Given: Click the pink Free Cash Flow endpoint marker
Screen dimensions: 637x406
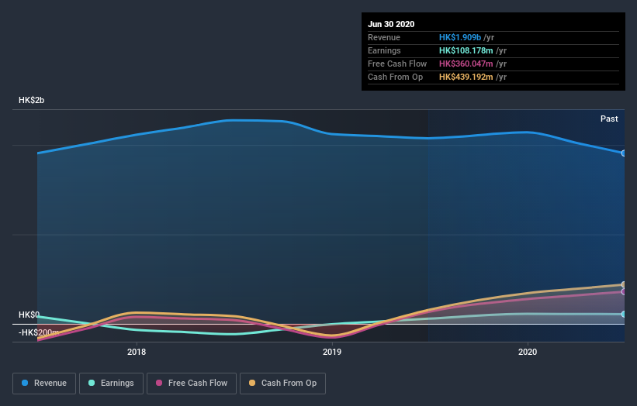Looking at the screenshot, I should [x=624, y=291].
